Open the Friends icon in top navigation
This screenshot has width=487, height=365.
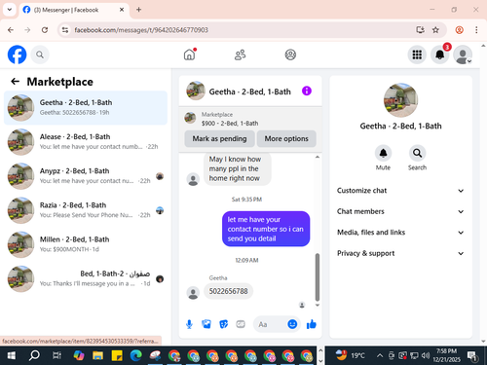[240, 55]
